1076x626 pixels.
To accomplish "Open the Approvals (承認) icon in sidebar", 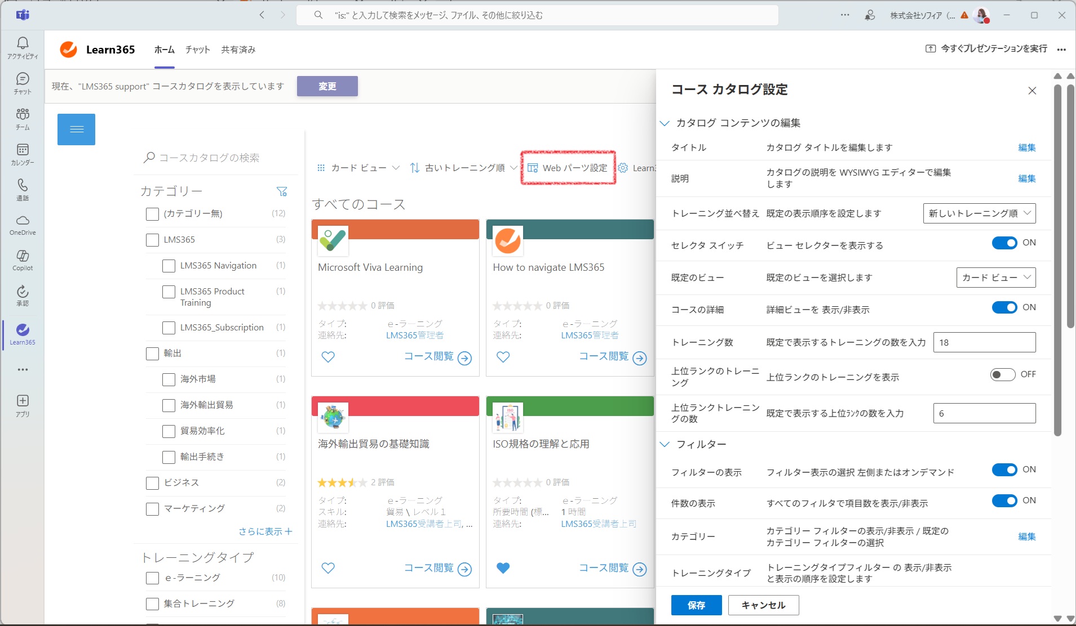I will pos(23,296).
